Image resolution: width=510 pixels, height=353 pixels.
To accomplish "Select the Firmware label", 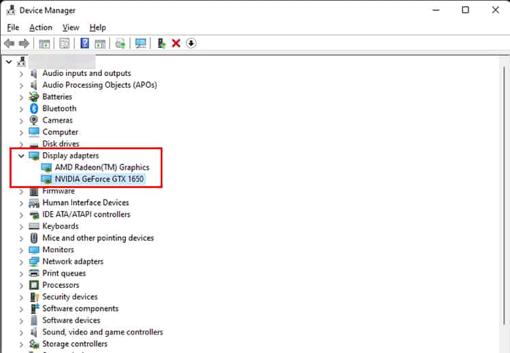I will pos(58,191).
